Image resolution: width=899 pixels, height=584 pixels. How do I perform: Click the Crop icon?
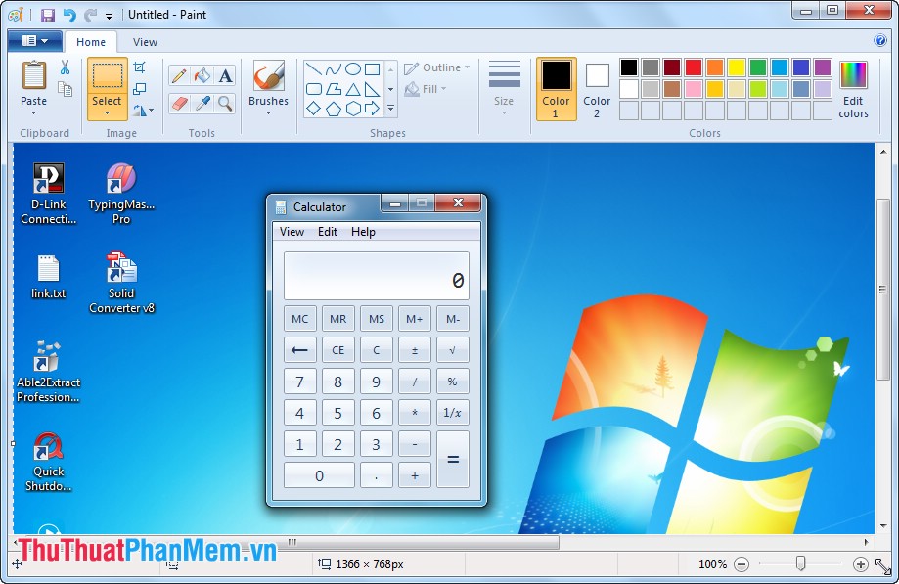(139, 67)
